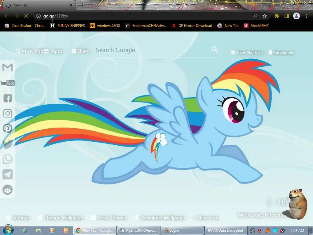Click the red V tray icon

click(260, 231)
